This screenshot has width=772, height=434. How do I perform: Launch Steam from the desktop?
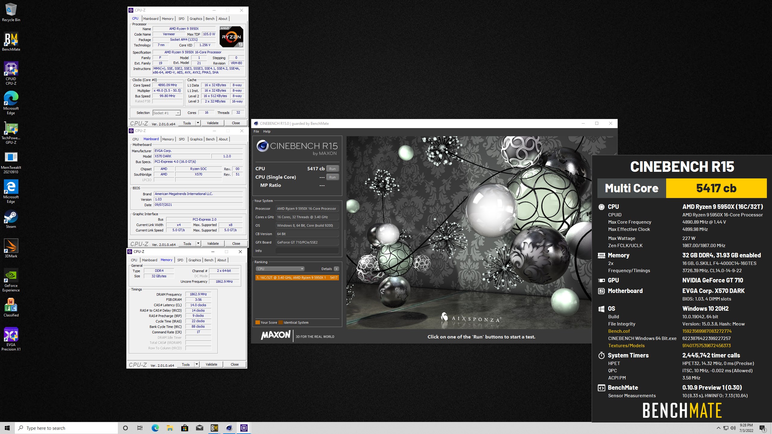[x=11, y=219]
